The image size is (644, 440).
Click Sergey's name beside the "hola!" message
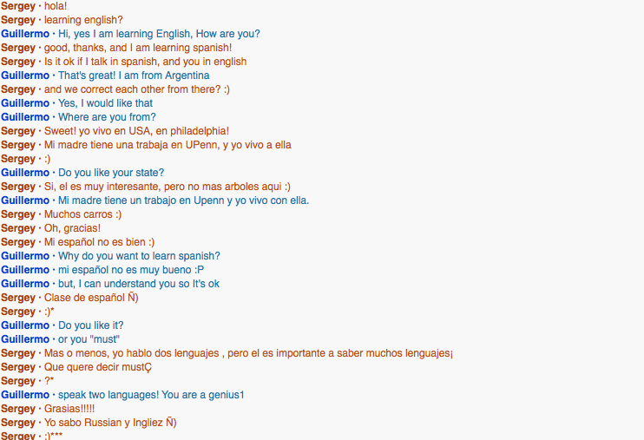(18, 6)
